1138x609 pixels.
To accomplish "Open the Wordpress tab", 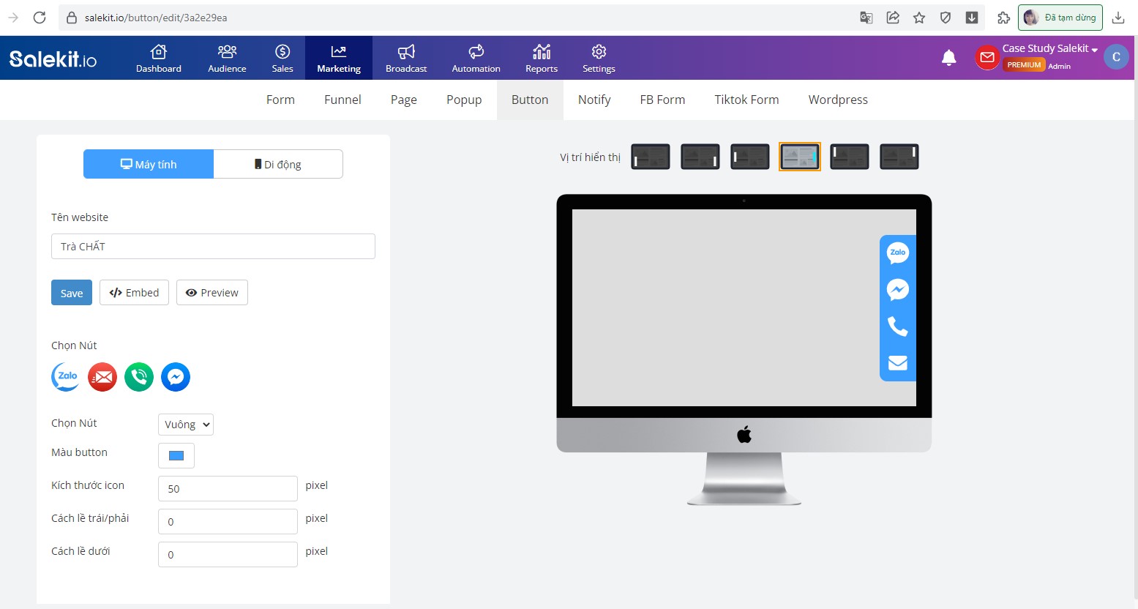I will pyautogui.click(x=838, y=100).
